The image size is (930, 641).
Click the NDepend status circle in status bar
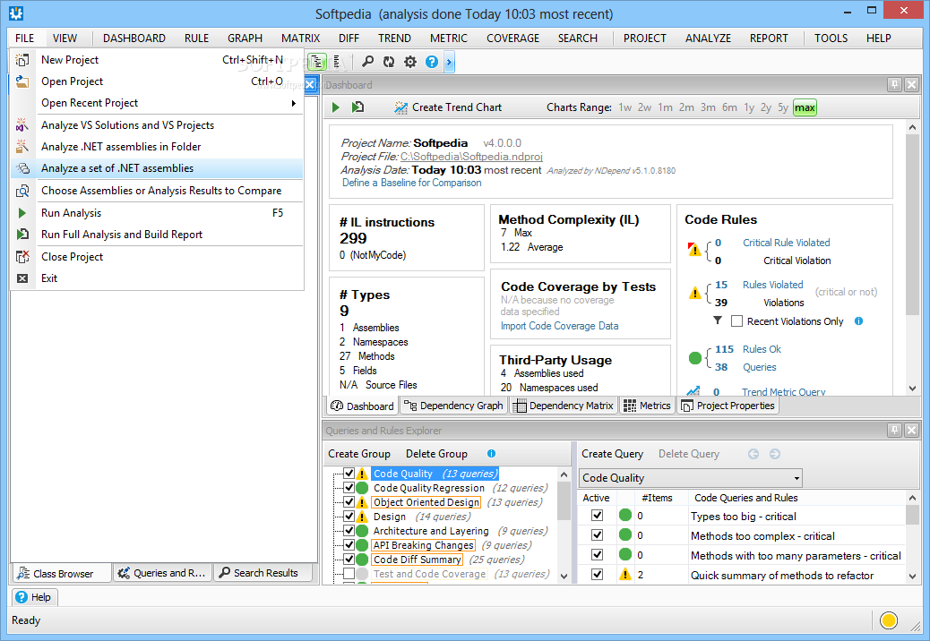[889, 620]
